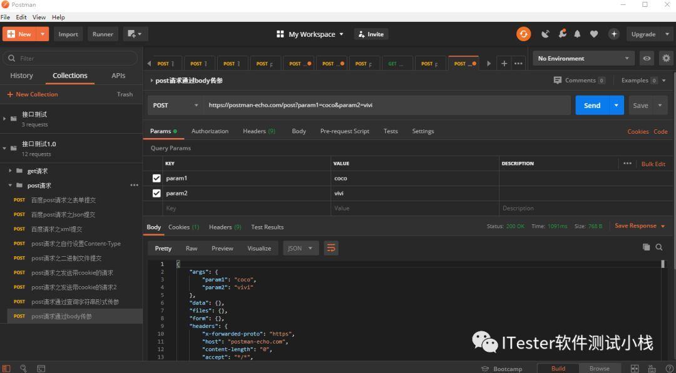Open the No Environment dropdown

(x=584, y=59)
